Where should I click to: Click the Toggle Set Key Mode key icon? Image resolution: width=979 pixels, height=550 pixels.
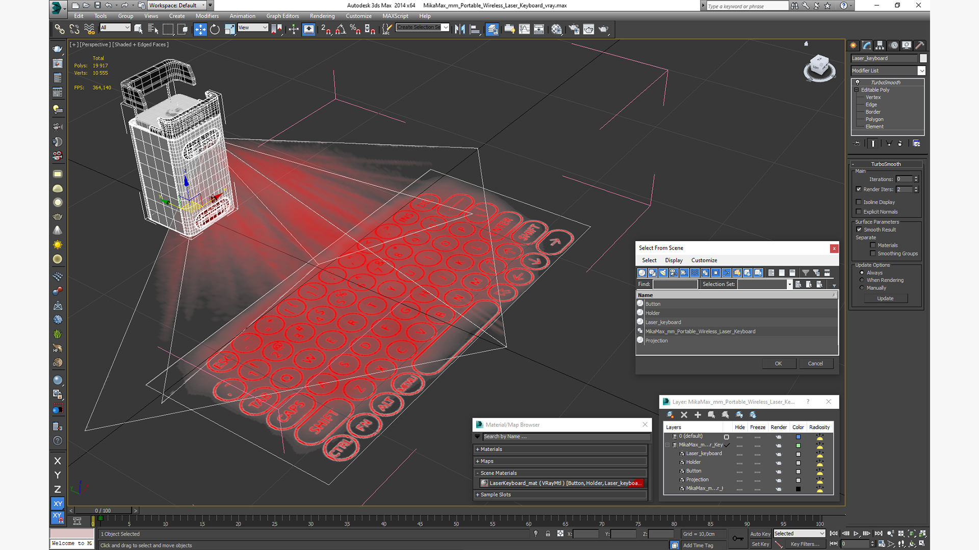[x=737, y=538]
